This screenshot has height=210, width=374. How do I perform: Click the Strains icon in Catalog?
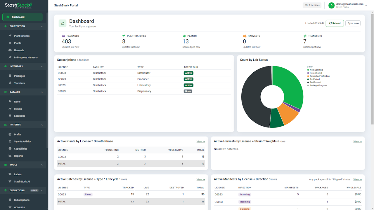10,109
